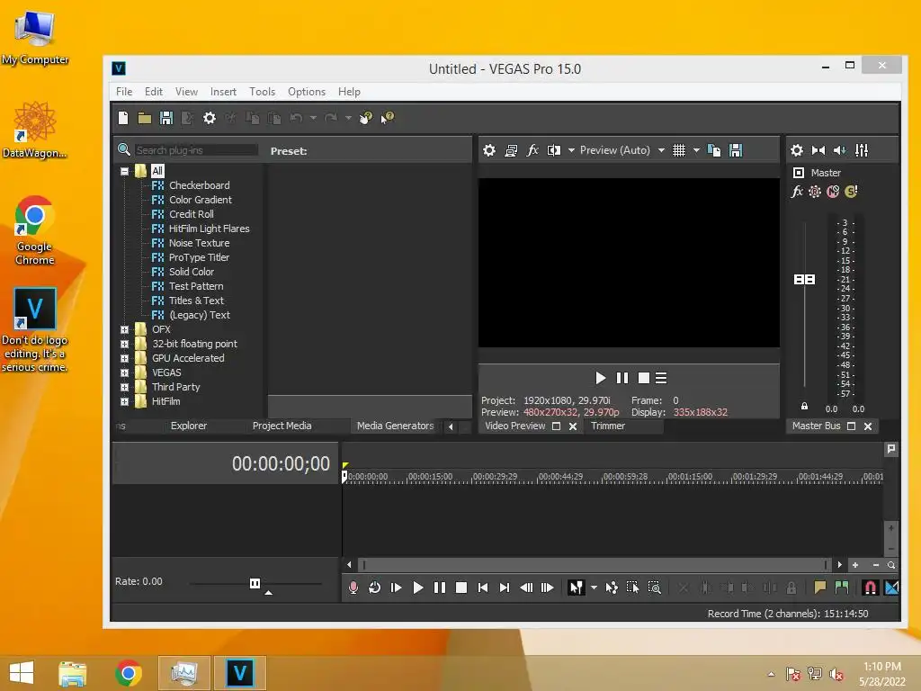Viewport: 921px width, 691px height.
Task: Open Video Preview project video properties gear
Action: point(488,150)
